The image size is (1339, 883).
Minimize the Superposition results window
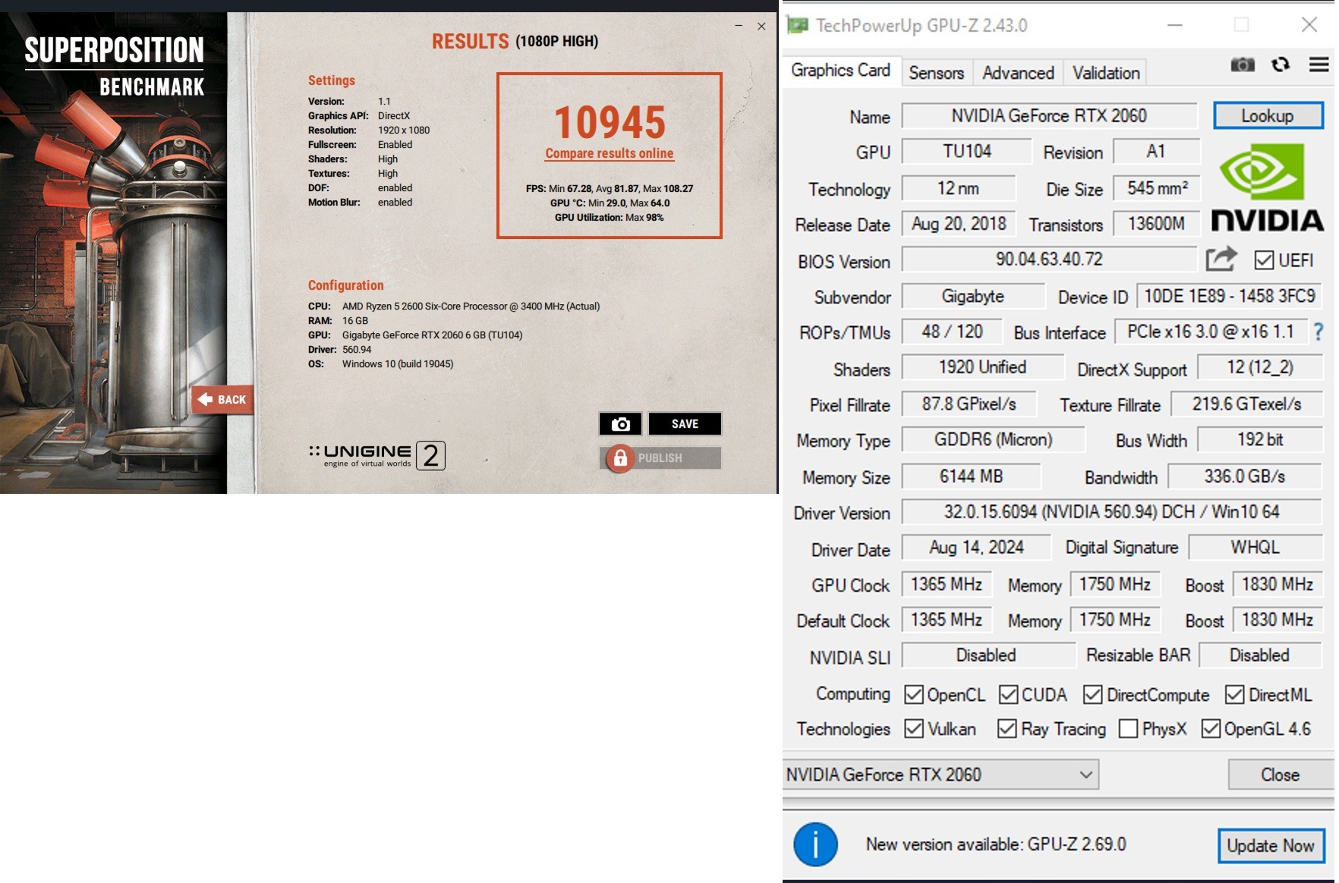tap(739, 26)
